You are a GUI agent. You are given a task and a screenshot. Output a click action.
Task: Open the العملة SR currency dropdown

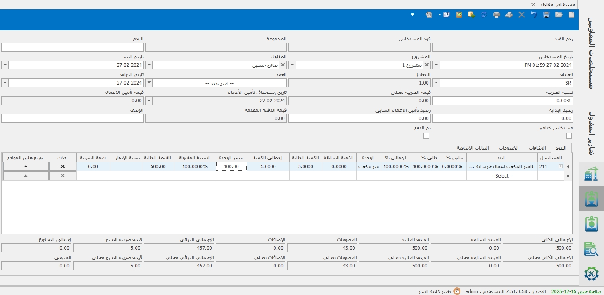(x=436, y=83)
